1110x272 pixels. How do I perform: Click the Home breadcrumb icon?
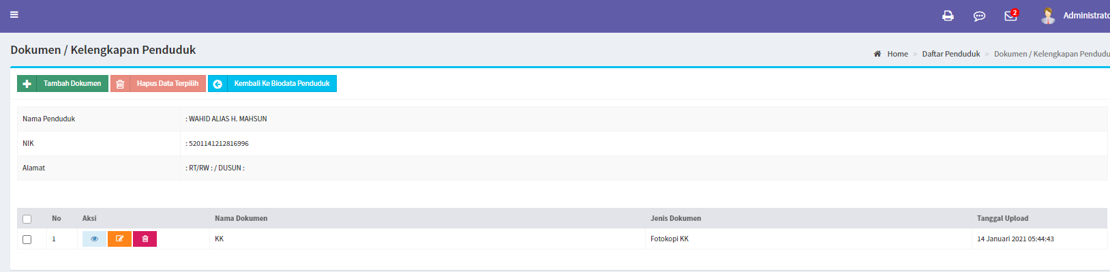tap(877, 54)
